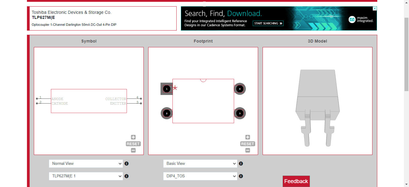
Task: Click the Symbol panel heading
Action: point(89,41)
